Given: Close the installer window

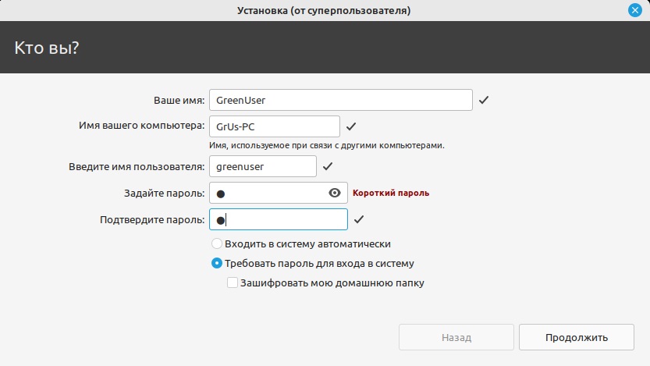Looking at the screenshot, I should (x=635, y=11).
